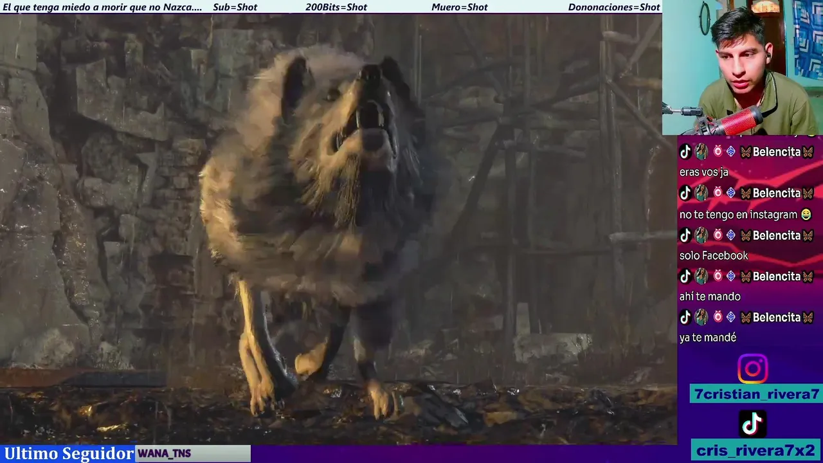The image size is (823, 463).
Task: Click the pink badge above 'ya te mandé'
Action: coord(718,317)
